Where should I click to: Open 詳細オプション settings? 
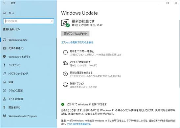pyautogui.click(x=77, y=83)
